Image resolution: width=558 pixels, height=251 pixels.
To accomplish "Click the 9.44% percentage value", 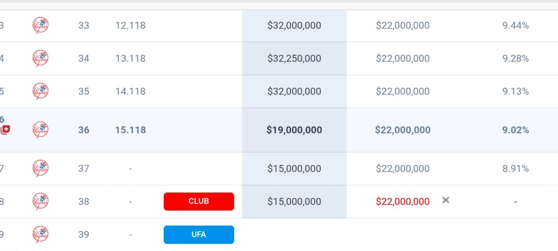I will (x=515, y=25).
